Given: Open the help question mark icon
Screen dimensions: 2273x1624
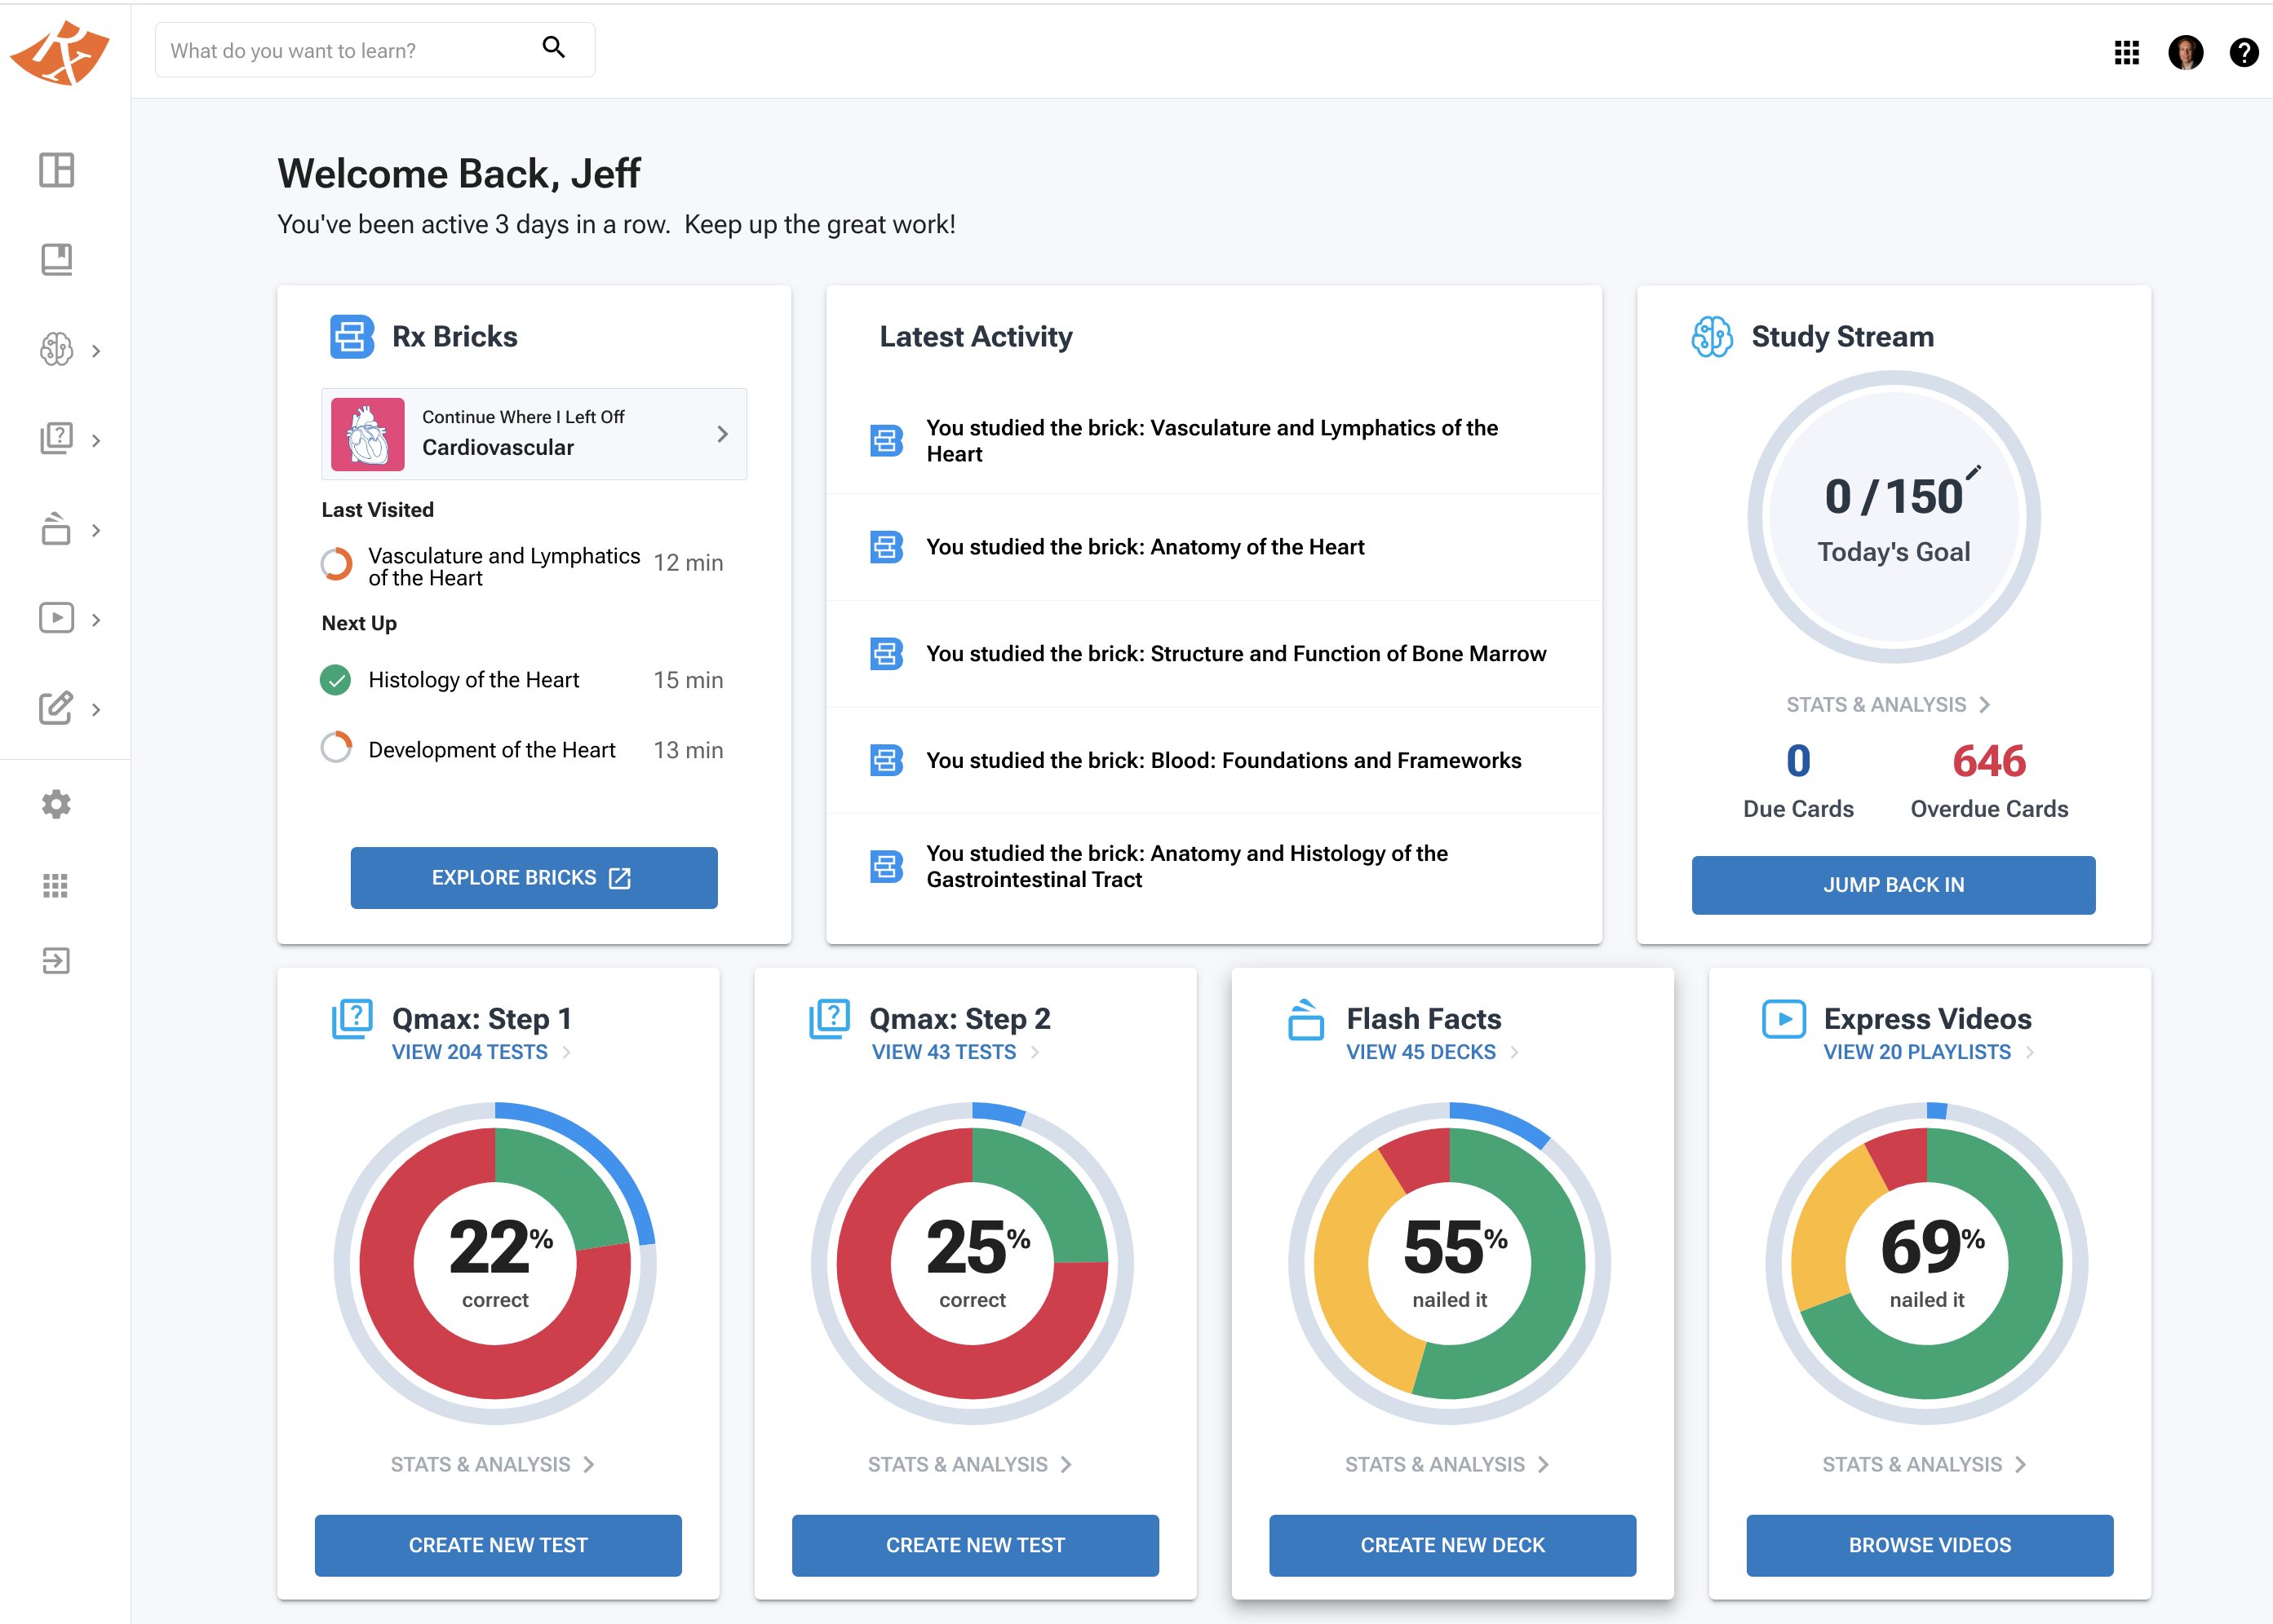Looking at the screenshot, I should coord(2244,52).
